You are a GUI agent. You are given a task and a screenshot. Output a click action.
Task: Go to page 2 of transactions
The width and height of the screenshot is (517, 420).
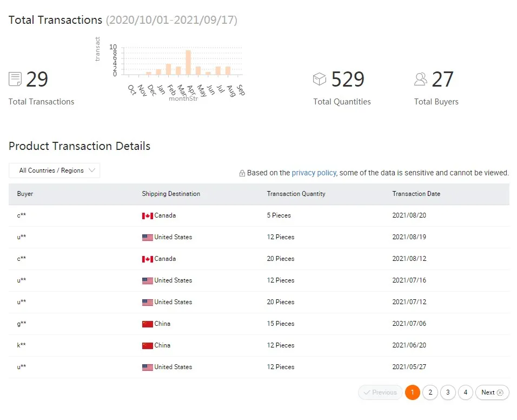point(430,392)
